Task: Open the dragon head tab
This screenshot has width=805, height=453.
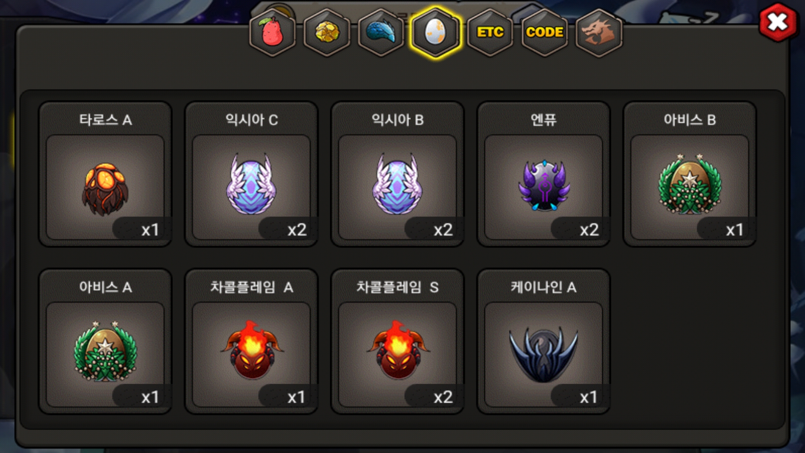Action: 599,32
